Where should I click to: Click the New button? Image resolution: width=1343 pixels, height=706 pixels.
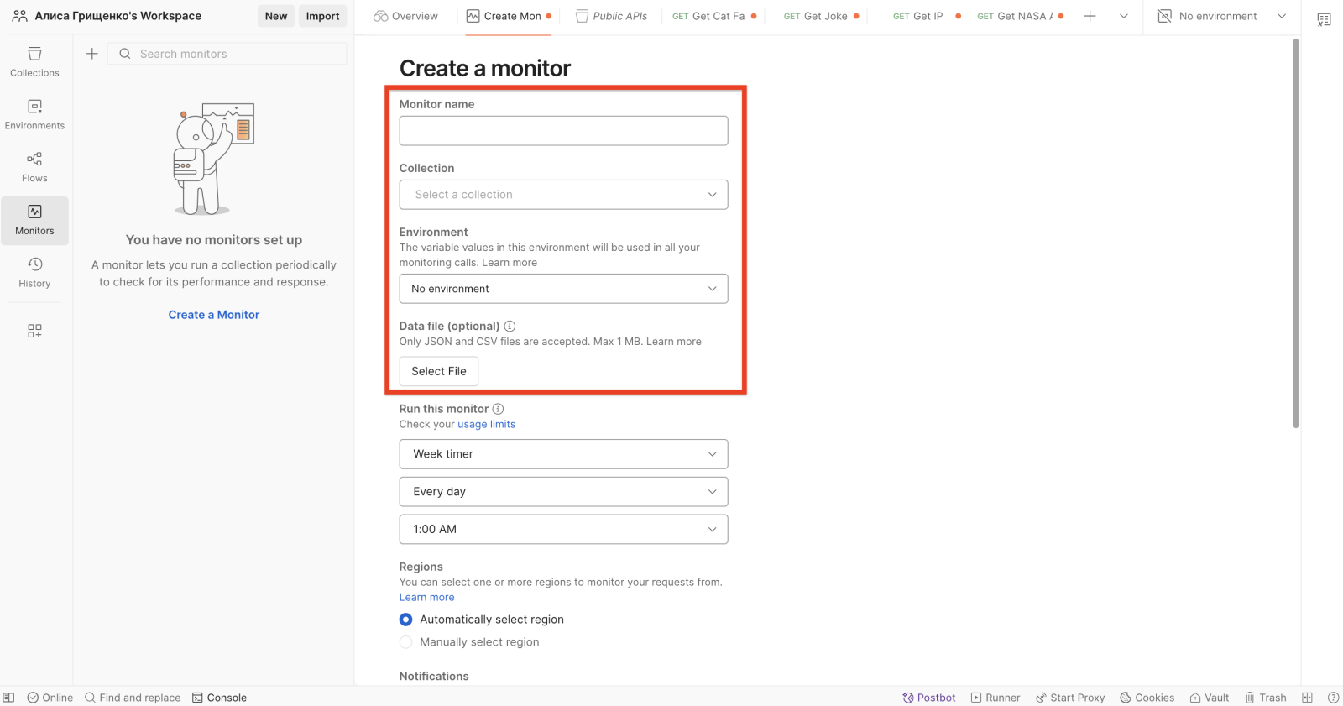point(276,16)
